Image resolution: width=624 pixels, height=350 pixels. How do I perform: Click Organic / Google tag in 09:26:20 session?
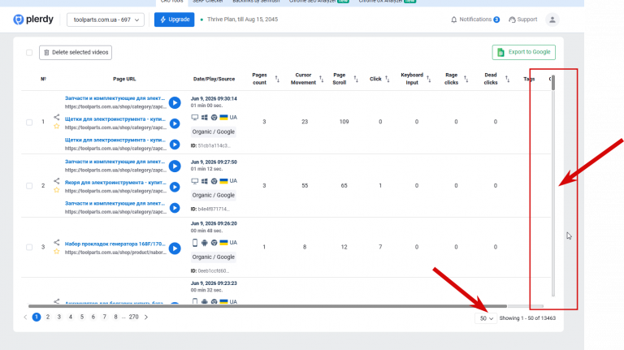pos(214,257)
